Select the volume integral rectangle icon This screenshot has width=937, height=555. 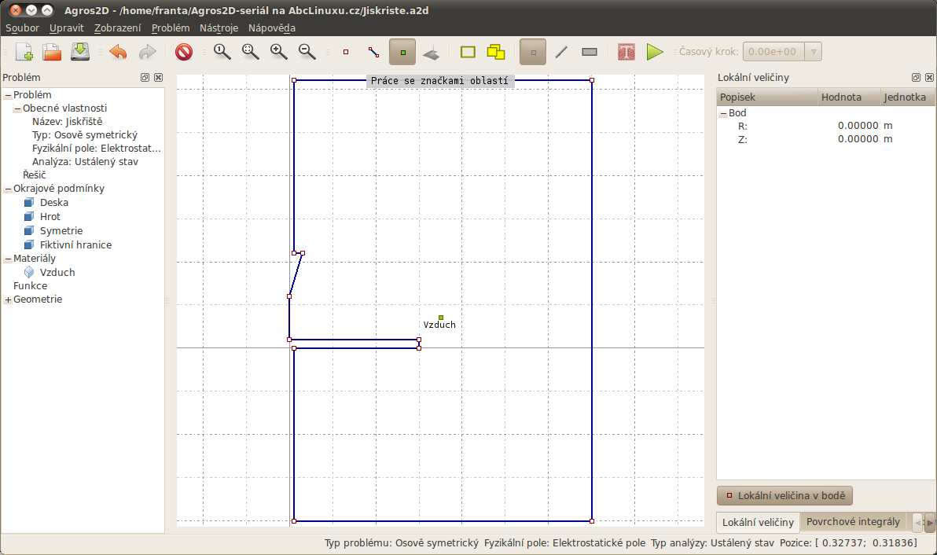[590, 52]
